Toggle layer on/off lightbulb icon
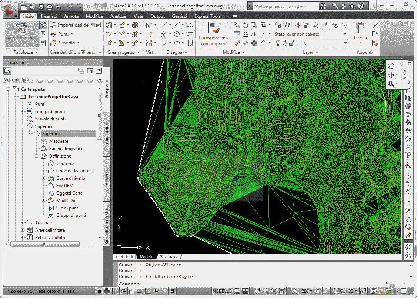Screen dimensions: 417x298 click(278, 43)
